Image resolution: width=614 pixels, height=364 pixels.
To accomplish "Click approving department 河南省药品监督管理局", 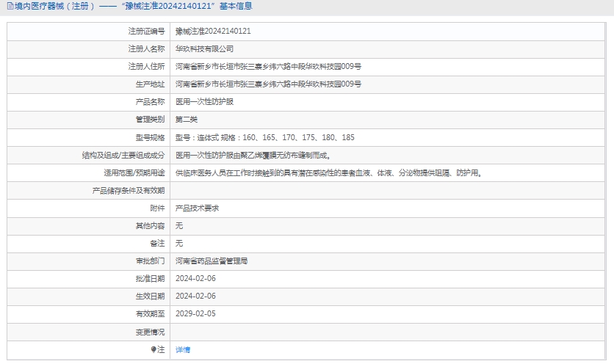I will 212,261.
